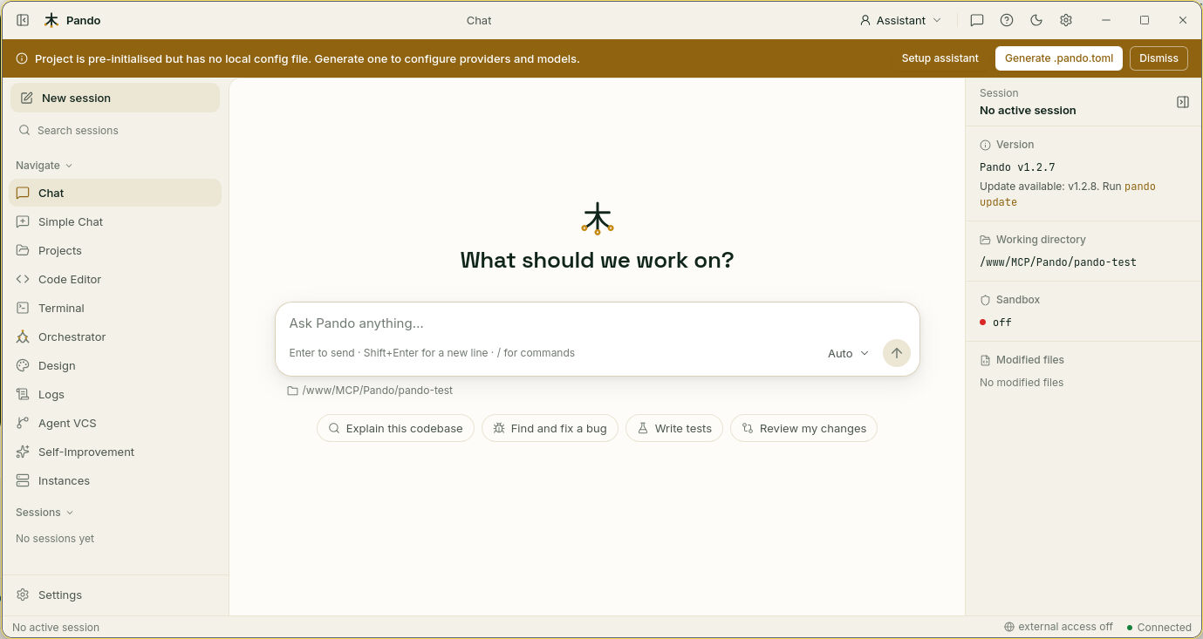This screenshot has width=1203, height=639.
Task: Open the Self-Improvement page
Action: click(x=115, y=452)
